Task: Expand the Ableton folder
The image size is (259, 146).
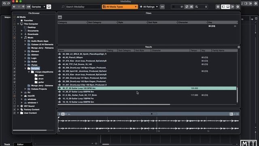Action: pos(25,55)
